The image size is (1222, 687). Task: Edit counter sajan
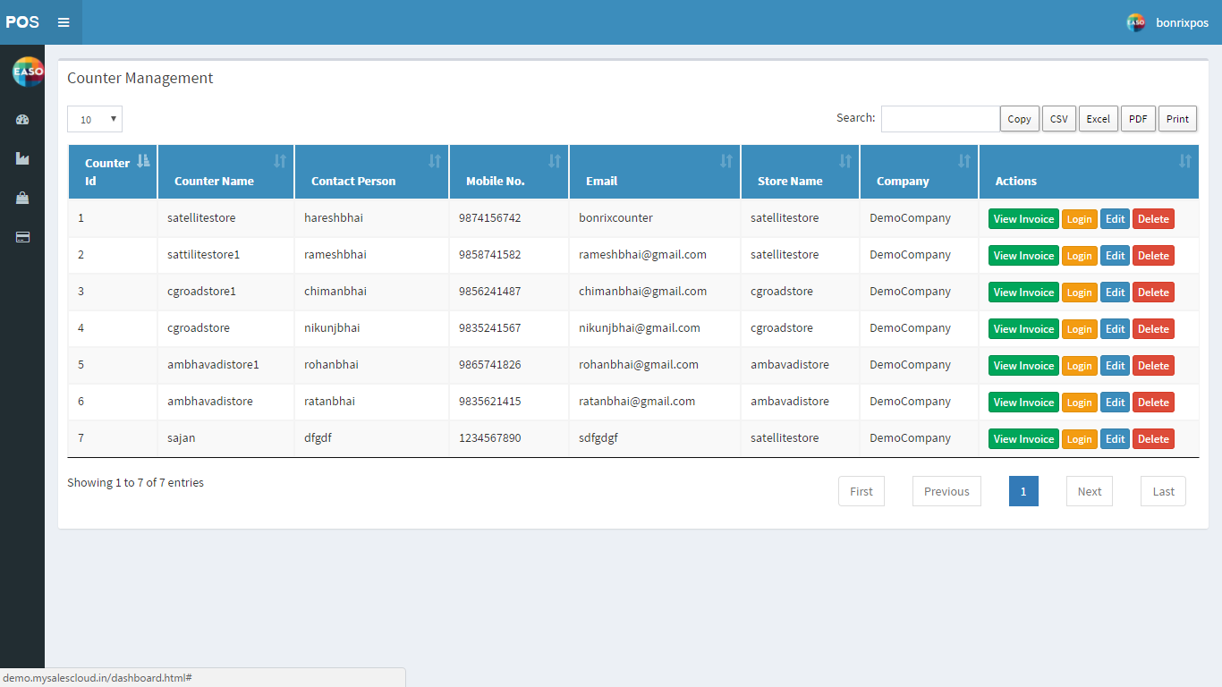[x=1116, y=439]
